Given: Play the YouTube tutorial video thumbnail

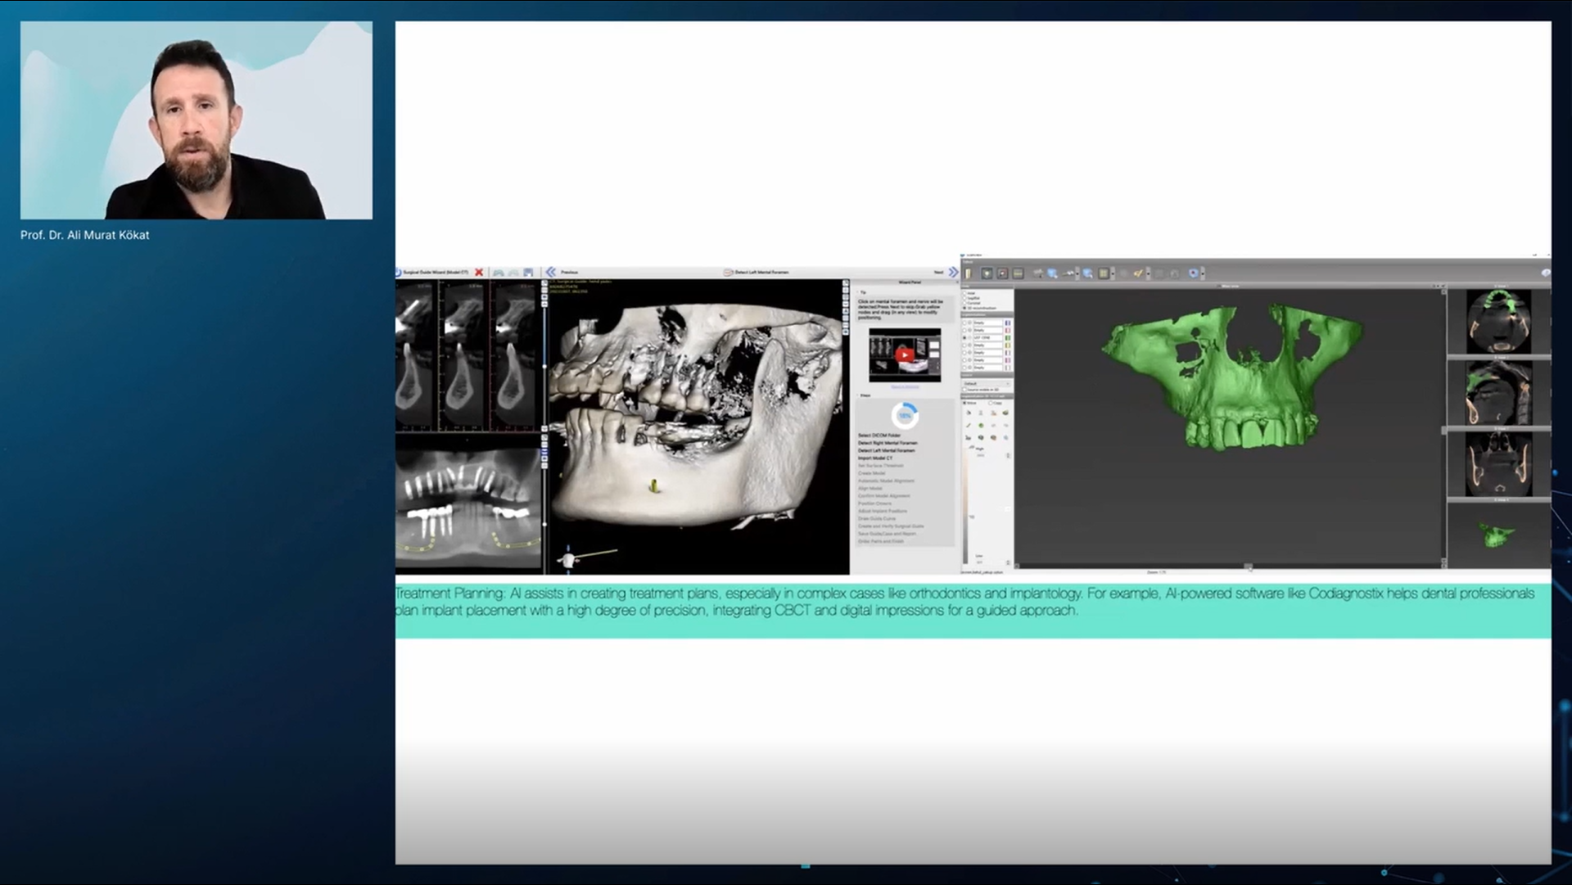Looking at the screenshot, I should pos(905,354).
